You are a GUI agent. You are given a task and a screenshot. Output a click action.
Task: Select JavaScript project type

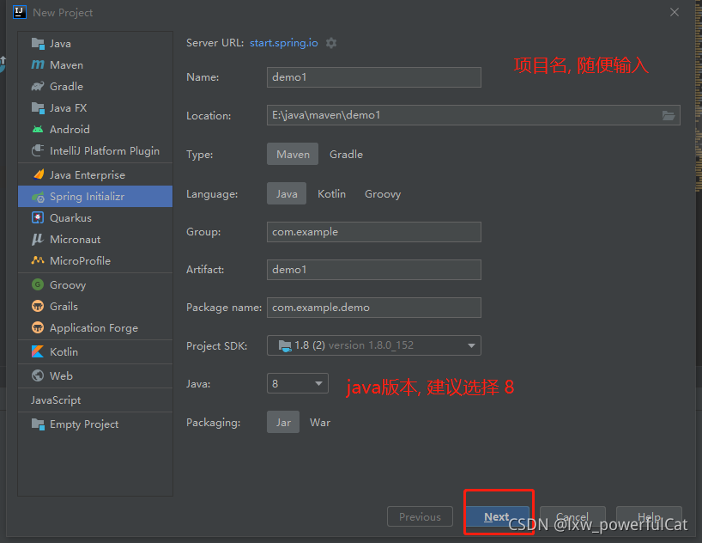pyautogui.click(x=95, y=400)
